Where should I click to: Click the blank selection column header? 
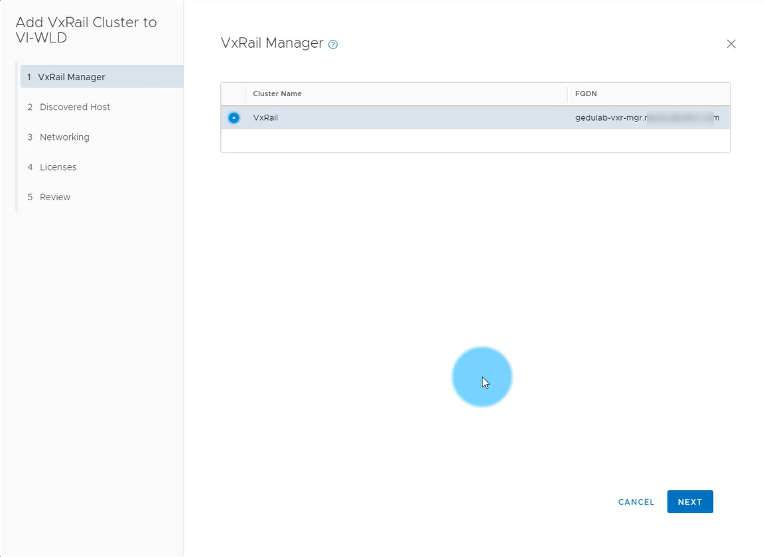click(233, 94)
